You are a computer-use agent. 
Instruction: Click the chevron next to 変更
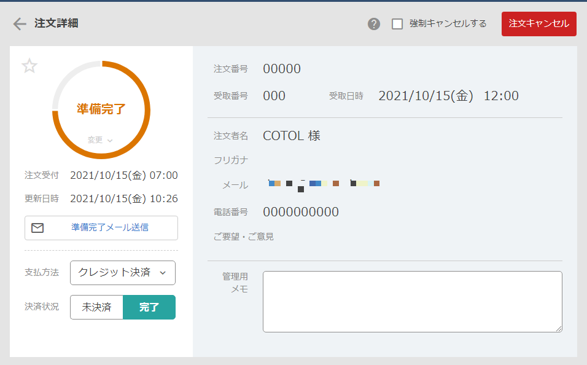(110, 139)
